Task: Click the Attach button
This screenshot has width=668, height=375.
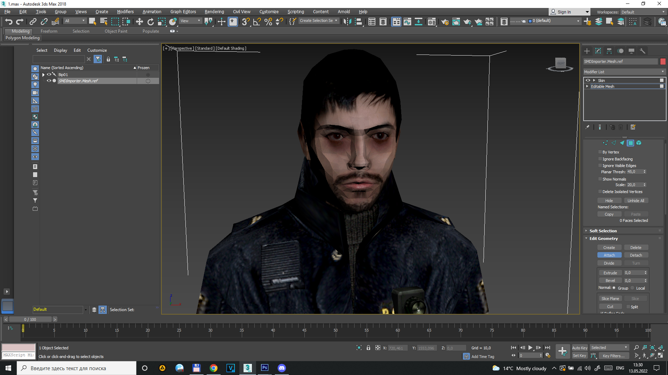Action: pyautogui.click(x=609, y=255)
